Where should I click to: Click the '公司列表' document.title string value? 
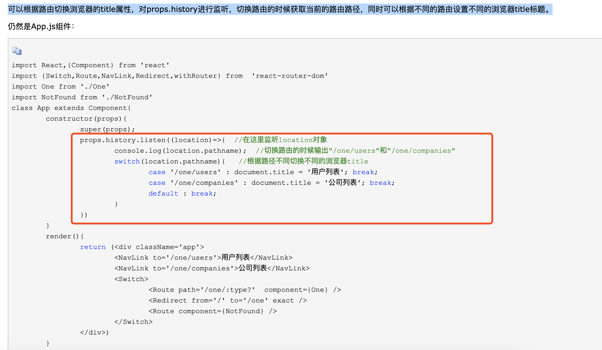tap(342, 183)
